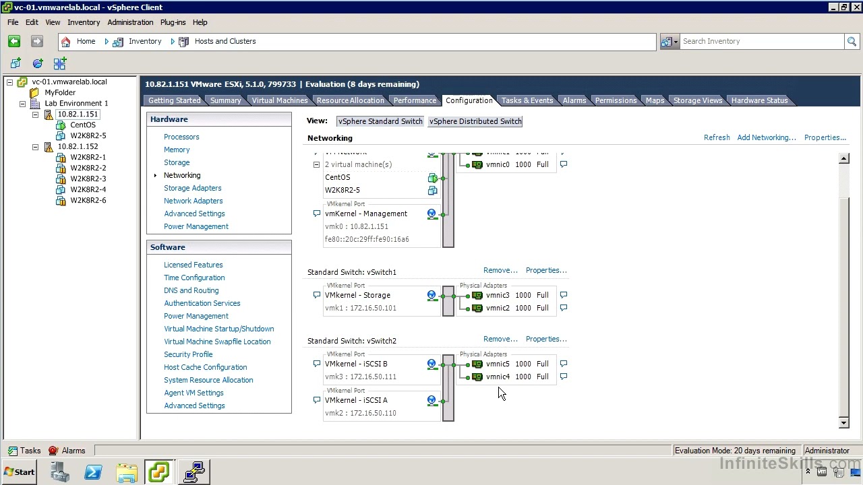
Task: Collapse the 2 virtual machine(s) list
Action: click(x=316, y=164)
